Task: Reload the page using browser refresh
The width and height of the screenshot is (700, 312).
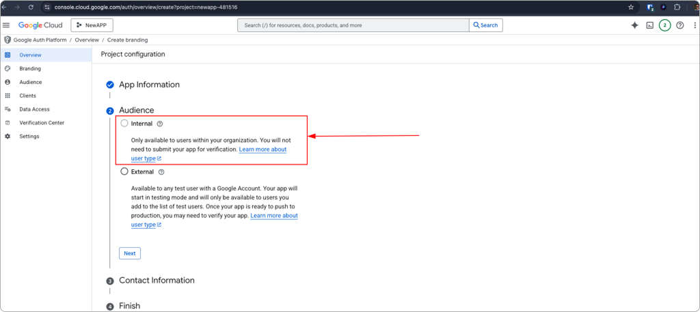Action: [x=31, y=7]
